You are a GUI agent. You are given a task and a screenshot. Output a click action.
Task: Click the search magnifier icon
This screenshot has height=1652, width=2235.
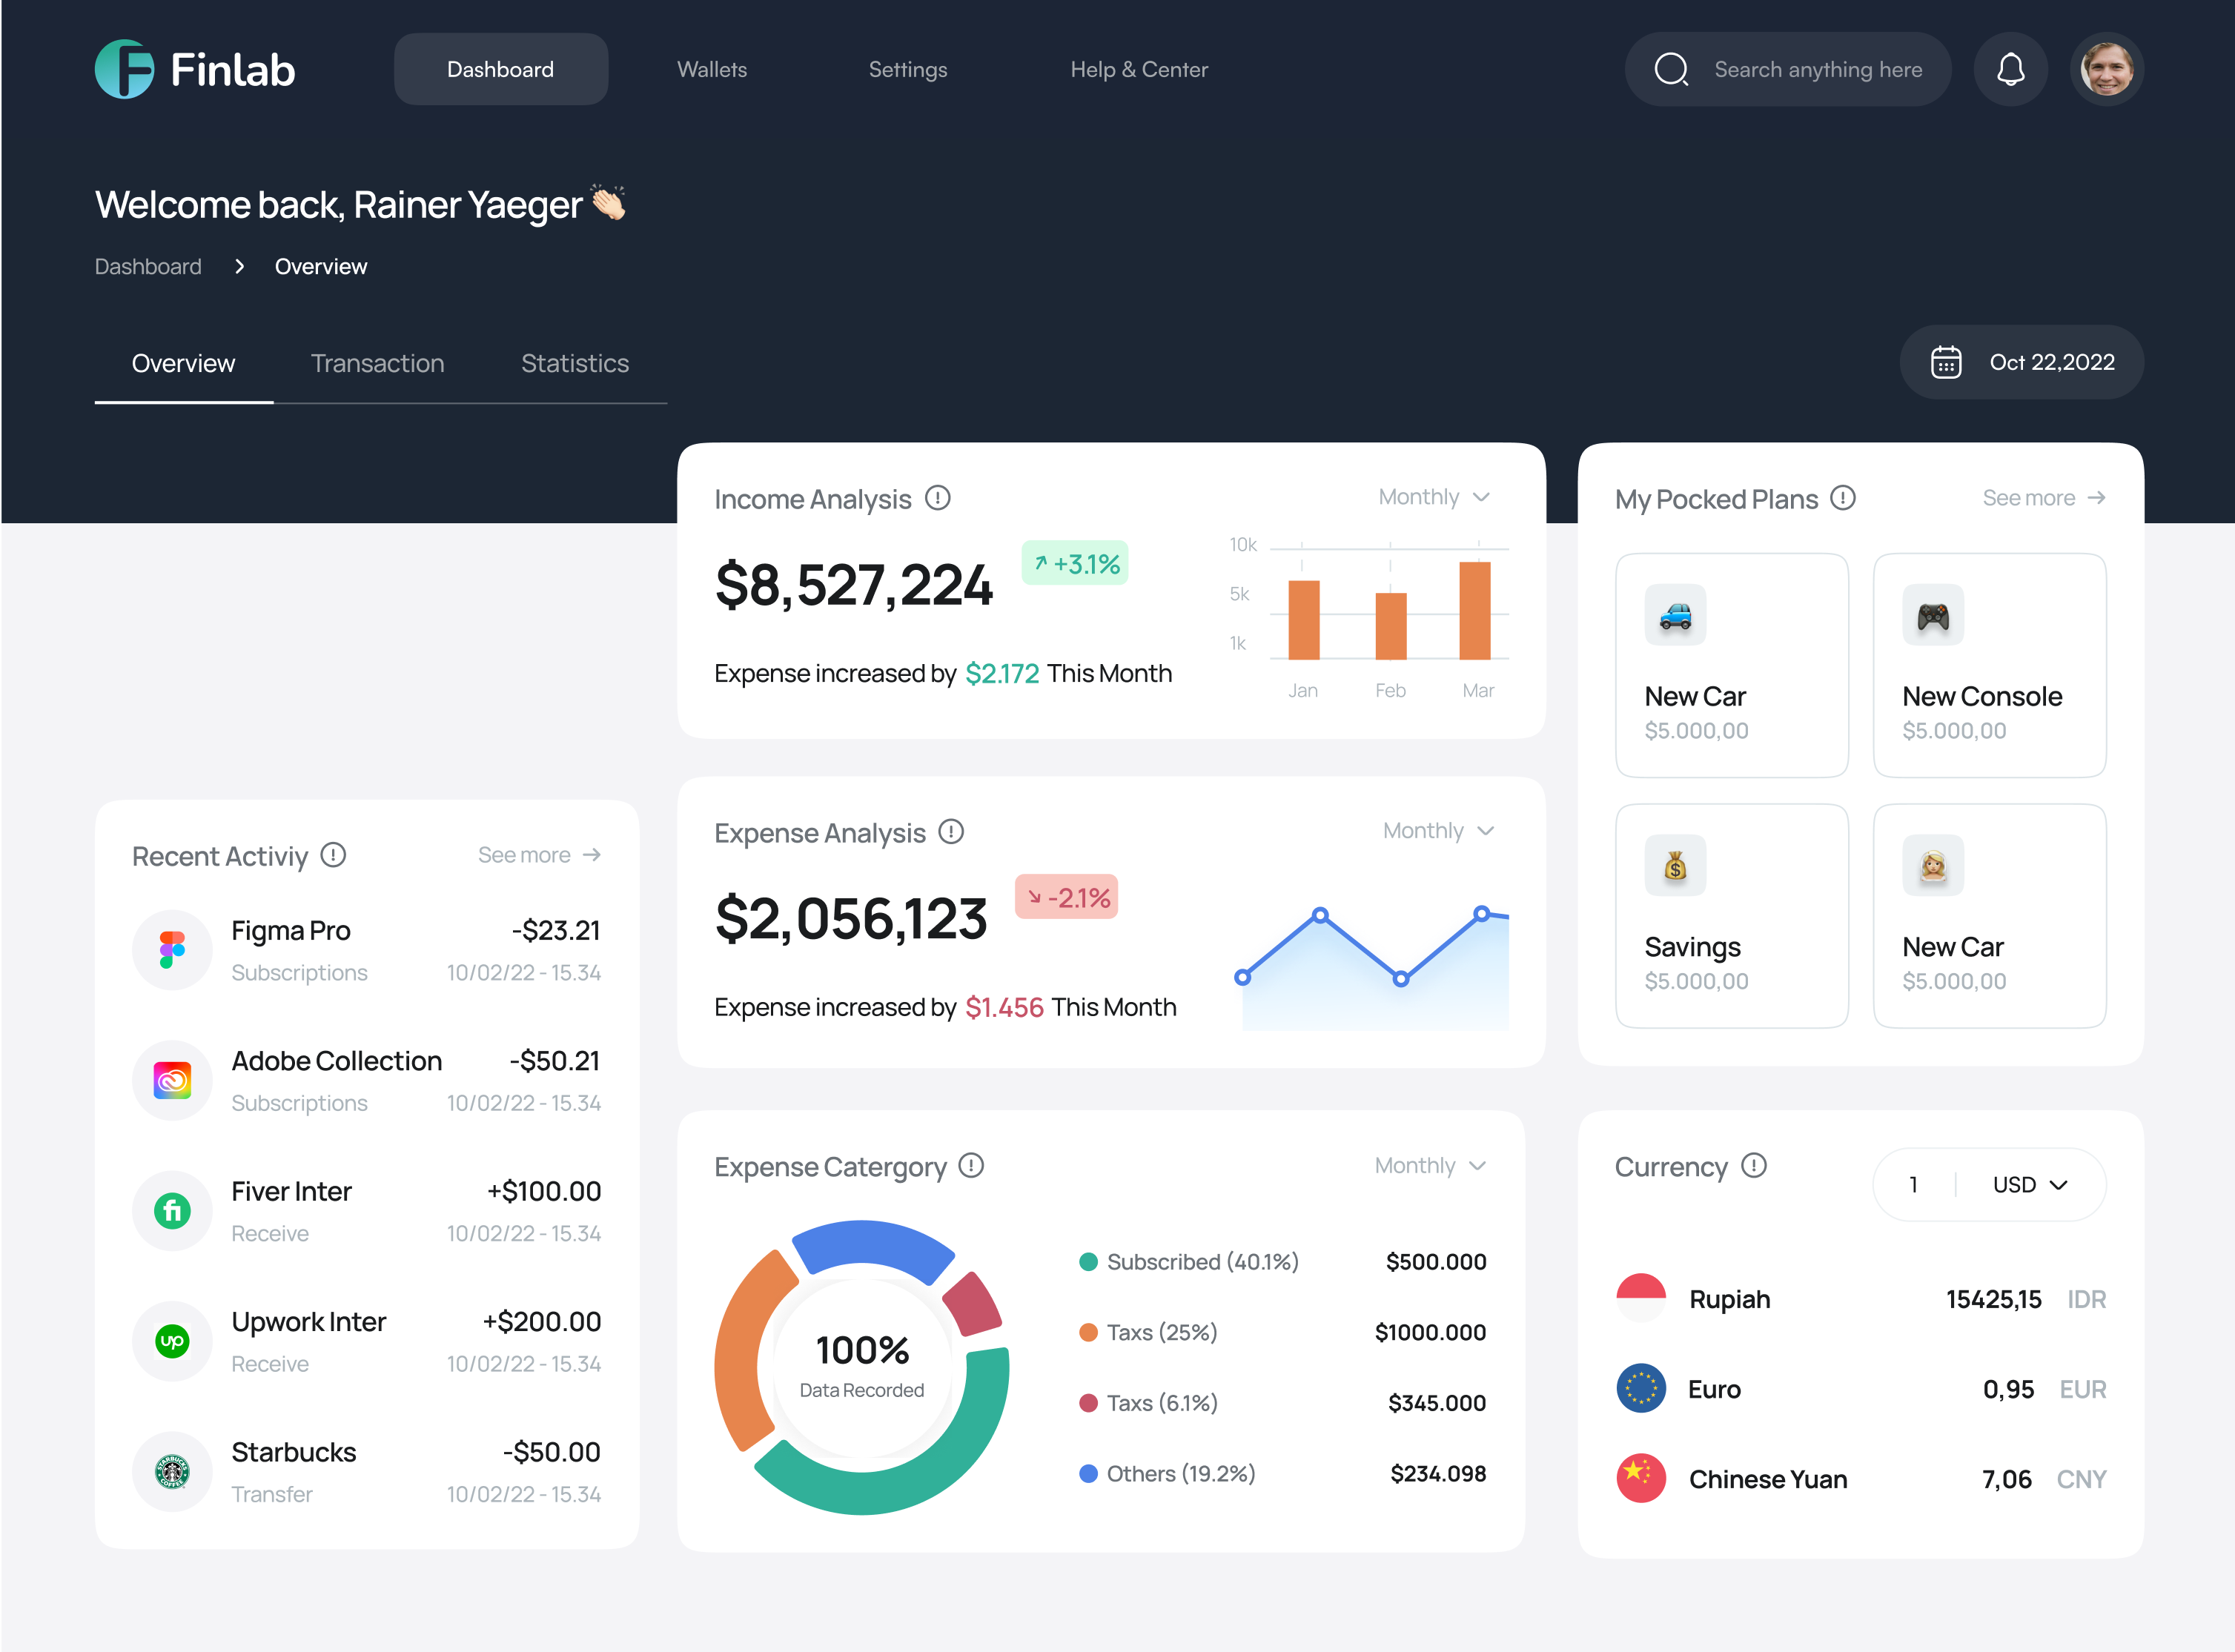[x=1671, y=69]
